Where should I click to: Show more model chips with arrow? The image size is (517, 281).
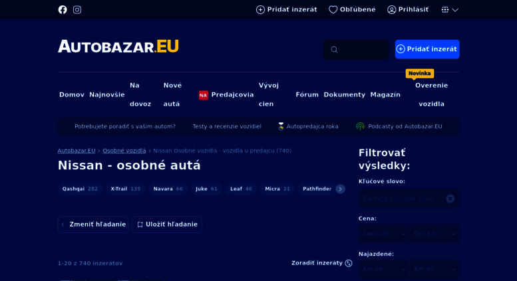[340, 189]
